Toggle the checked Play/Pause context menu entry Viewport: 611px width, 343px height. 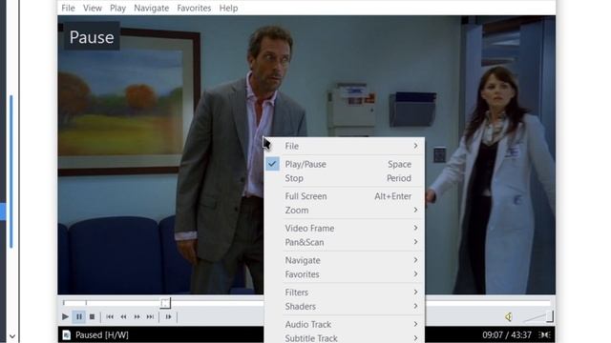coord(345,164)
